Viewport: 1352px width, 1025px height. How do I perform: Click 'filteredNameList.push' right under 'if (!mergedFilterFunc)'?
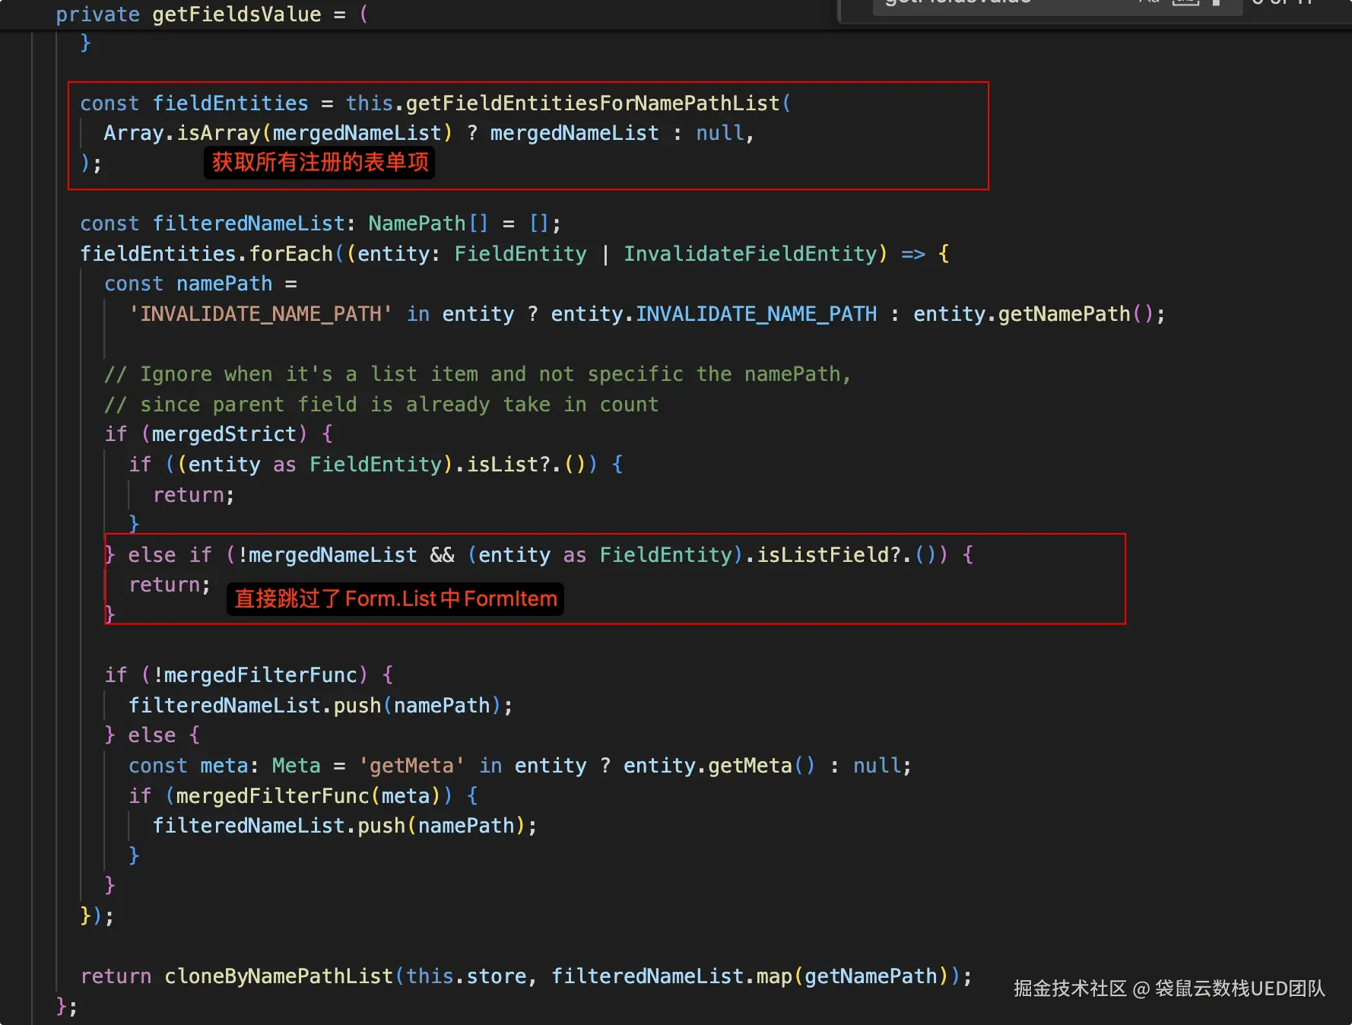point(255,706)
